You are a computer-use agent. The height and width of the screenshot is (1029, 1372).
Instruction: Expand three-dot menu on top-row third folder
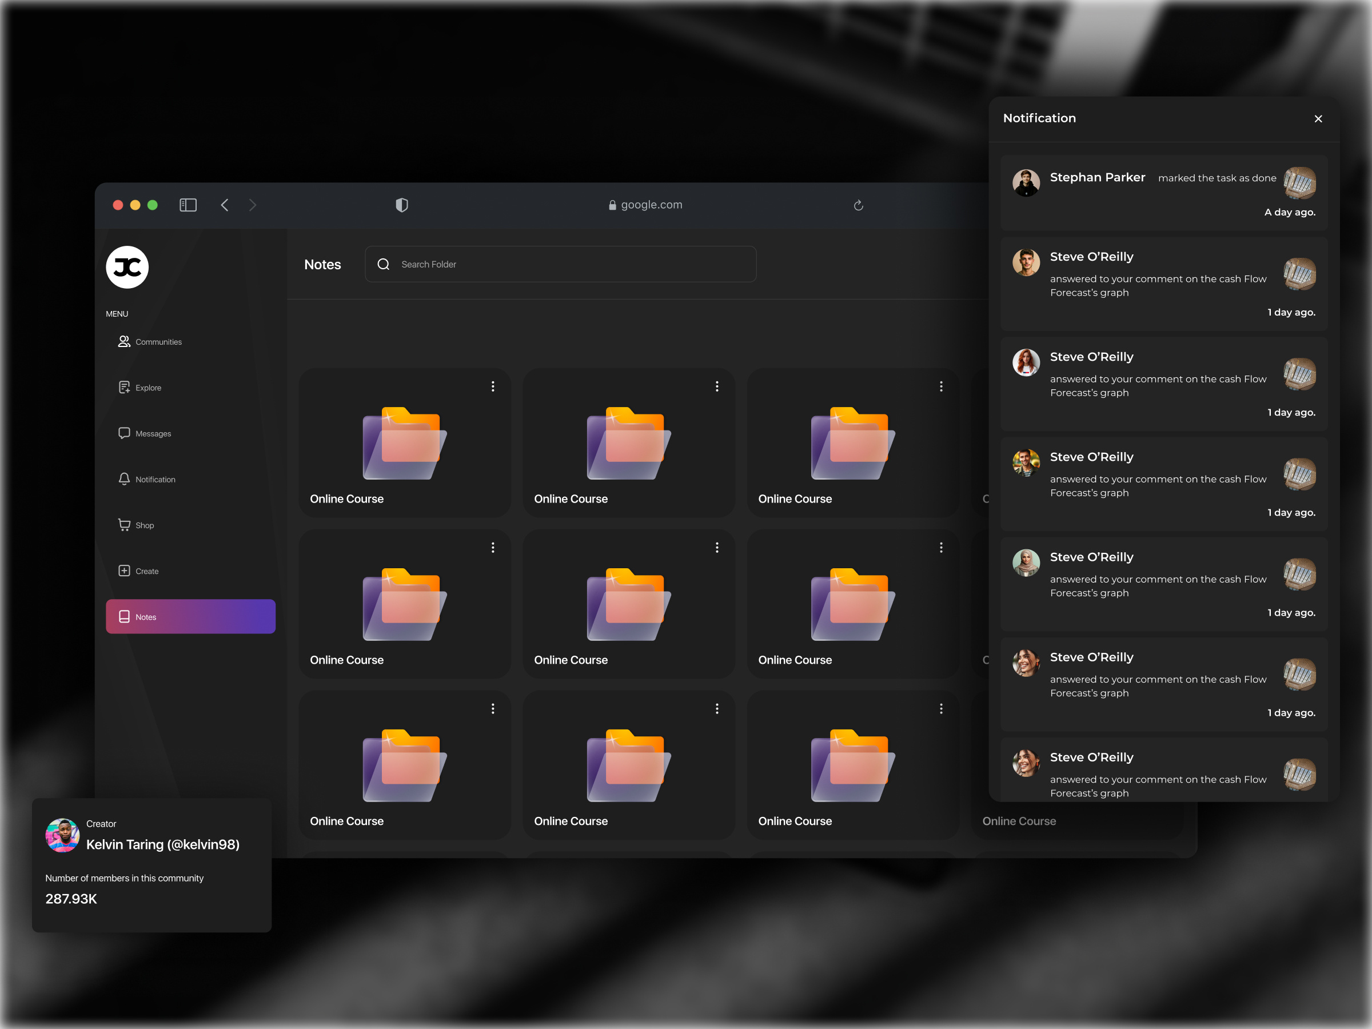941,386
